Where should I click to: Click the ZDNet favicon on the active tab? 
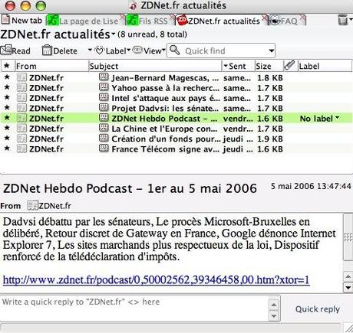coord(182,20)
